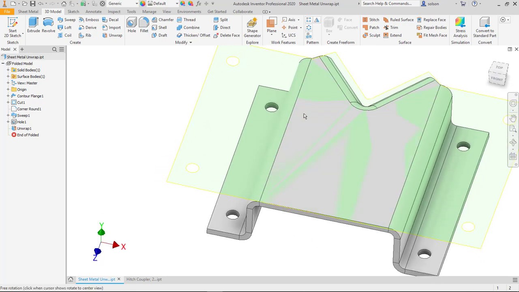Choose the Emboss tool
This screenshot has height=292, width=519.
pos(89,20)
